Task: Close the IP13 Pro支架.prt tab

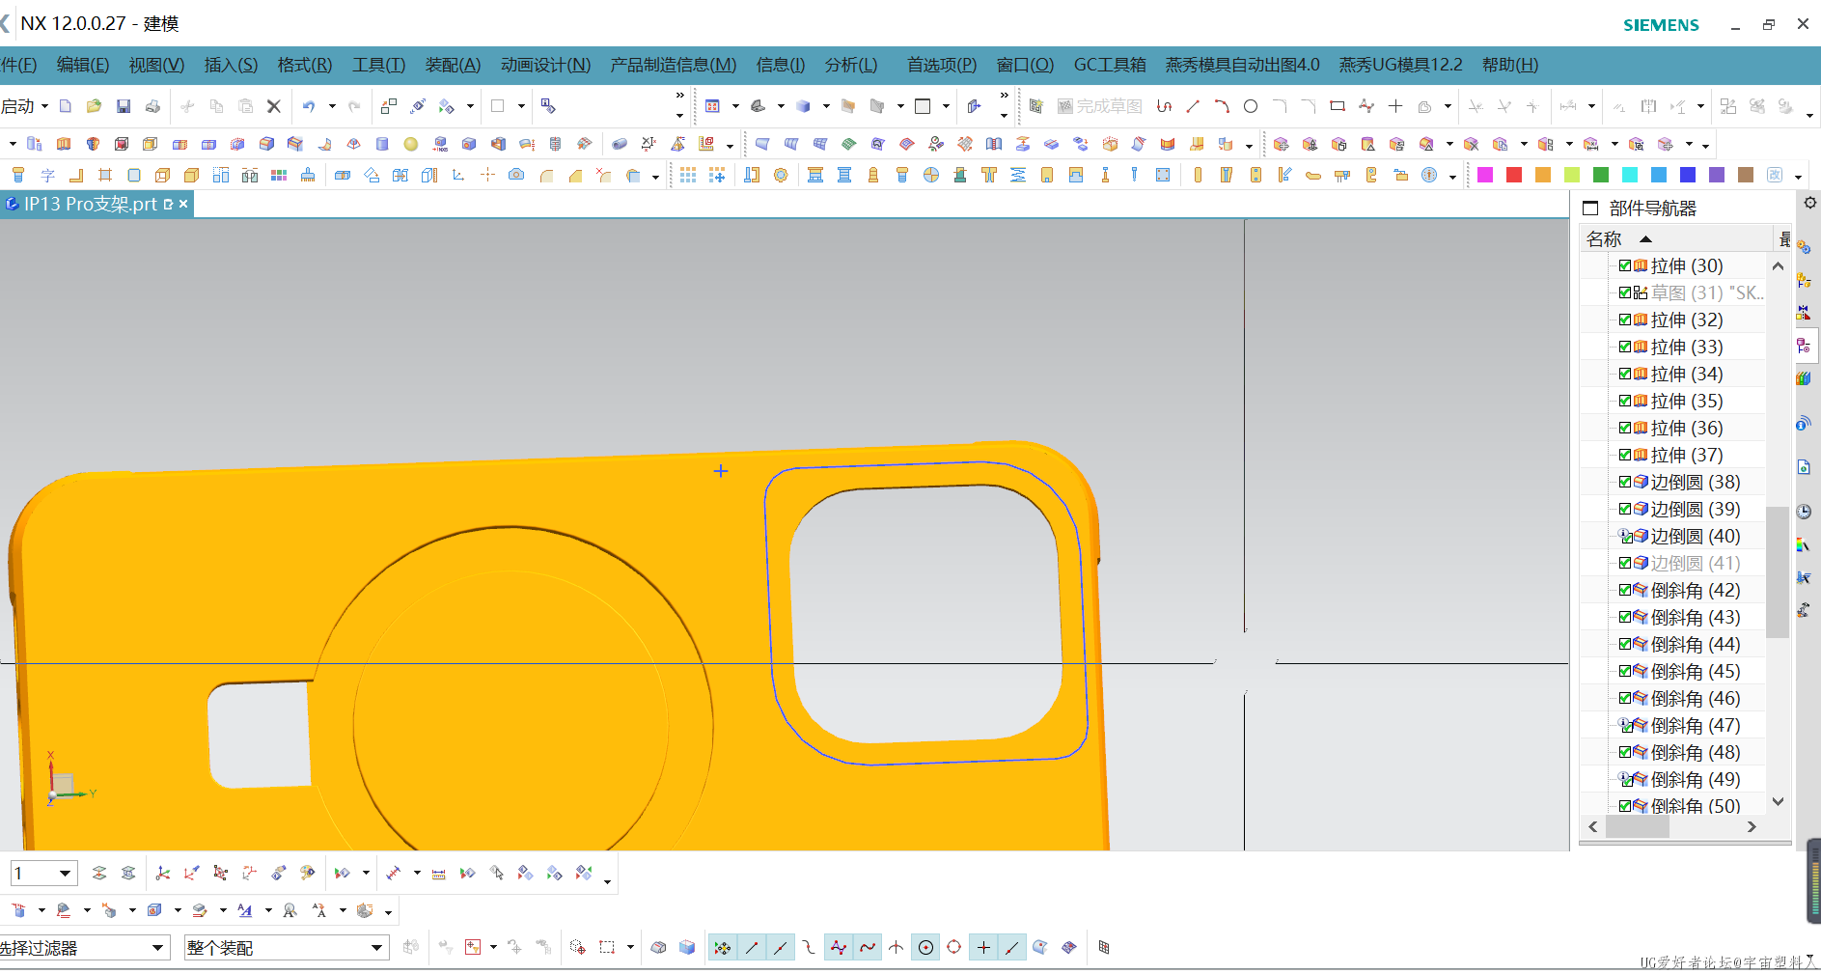Action: (x=183, y=204)
